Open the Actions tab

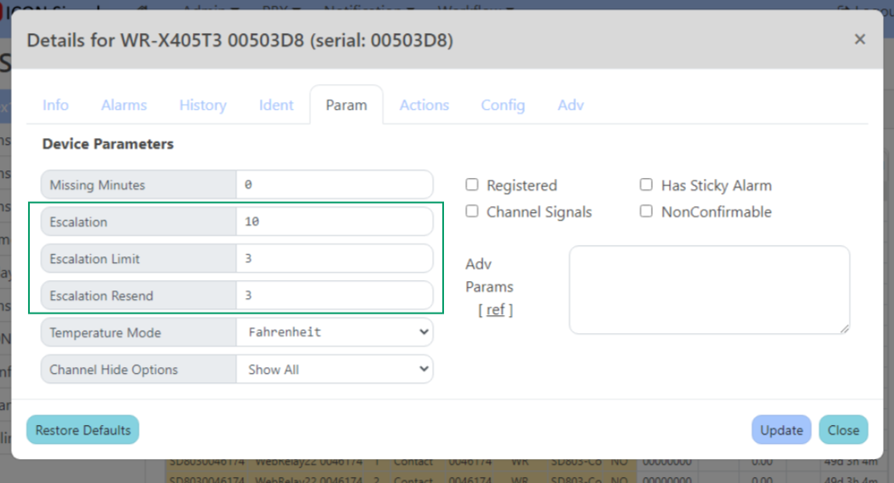tap(424, 105)
